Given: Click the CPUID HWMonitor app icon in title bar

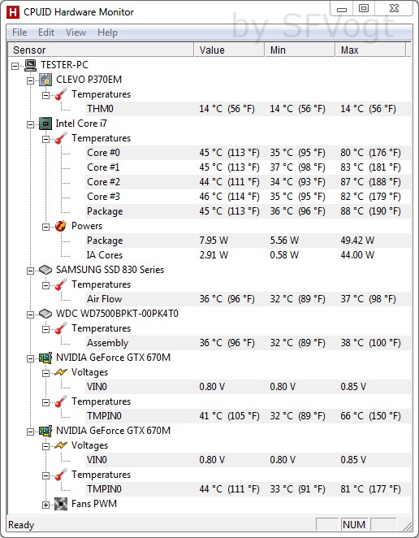Looking at the screenshot, I should point(13,12).
